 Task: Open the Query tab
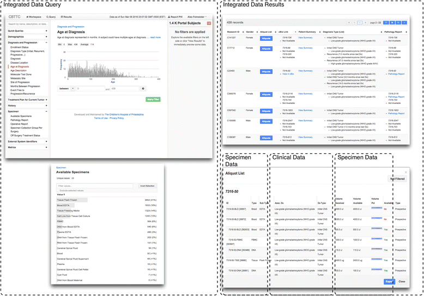tap(51, 17)
